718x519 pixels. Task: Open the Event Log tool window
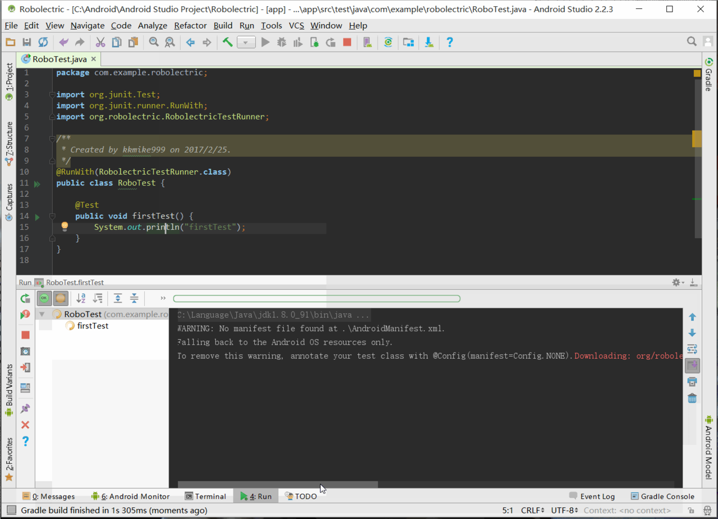(x=592, y=496)
